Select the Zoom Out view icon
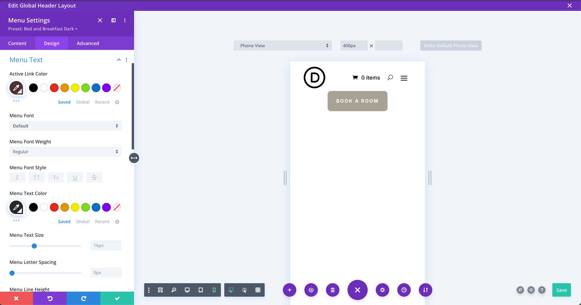 [x=174, y=290]
